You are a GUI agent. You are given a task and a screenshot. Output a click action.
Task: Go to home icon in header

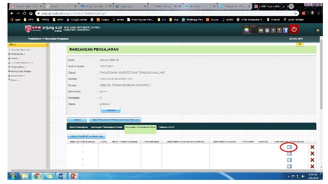click(x=267, y=30)
